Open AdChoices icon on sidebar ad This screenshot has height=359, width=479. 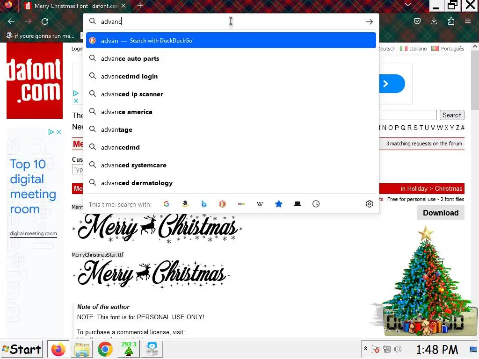pos(51,132)
